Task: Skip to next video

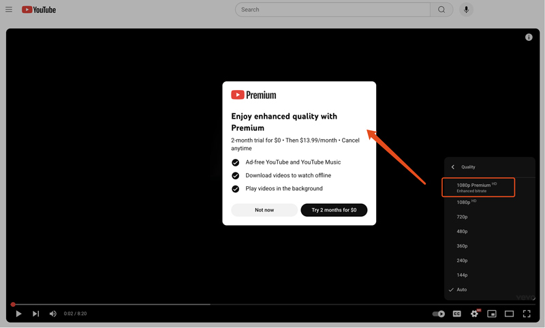Action: [x=36, y=314]
